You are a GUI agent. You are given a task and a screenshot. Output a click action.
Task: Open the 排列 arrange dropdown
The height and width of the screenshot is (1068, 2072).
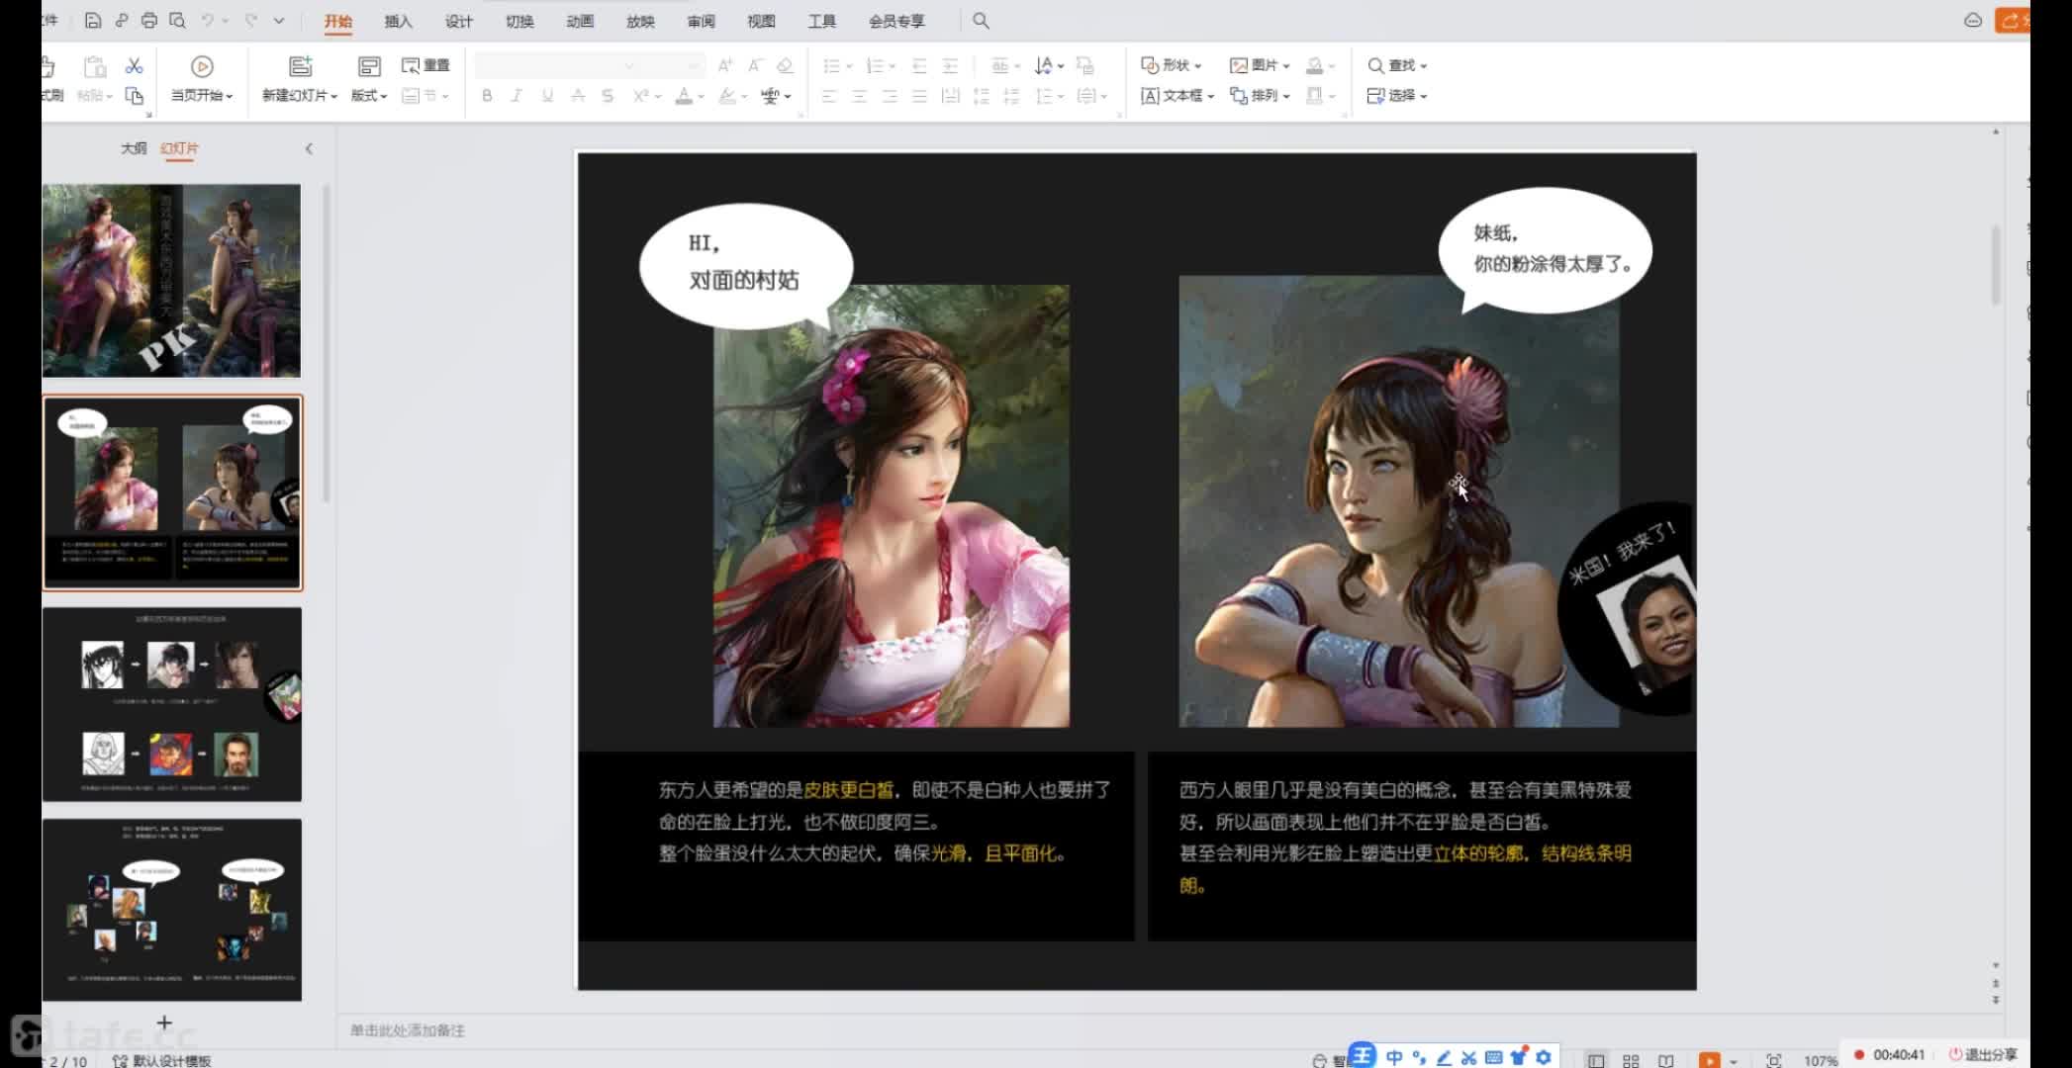pyautogui.click(x=1259, y=95)
